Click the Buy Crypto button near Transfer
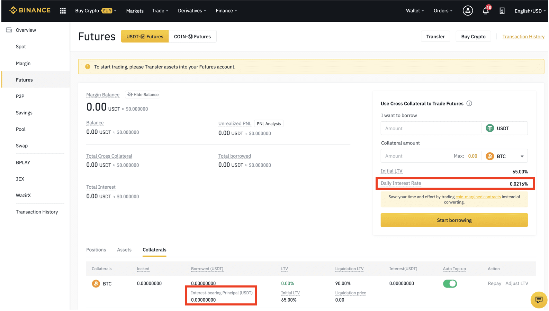Image resolution: width=549 pixels, height=311 pixels. pos(473,36)
